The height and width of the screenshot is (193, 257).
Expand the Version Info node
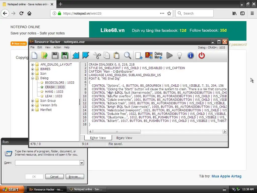(32, 105)
